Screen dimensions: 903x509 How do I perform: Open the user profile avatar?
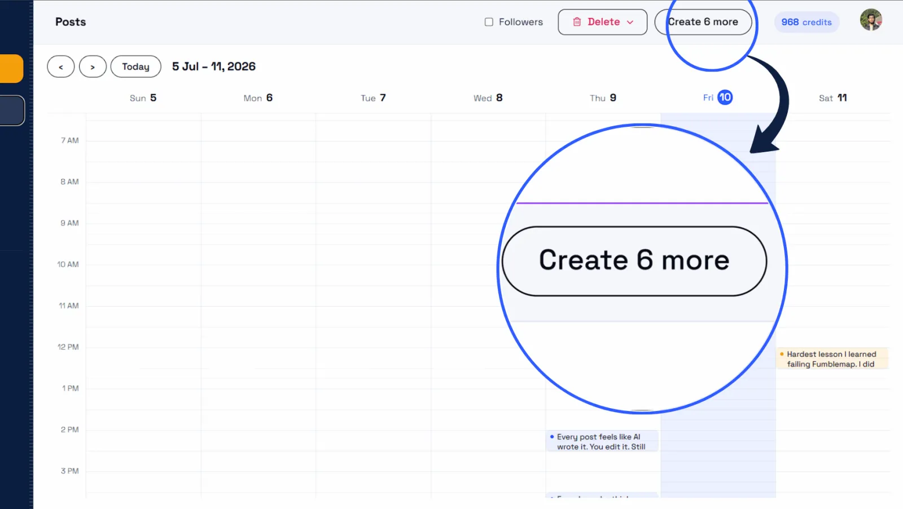click(x=871, y=20)
